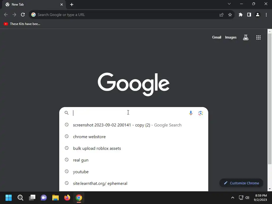This screenshot has width=272, height=204.
Task: Open the Gmail link
Action: pos(217,37)
